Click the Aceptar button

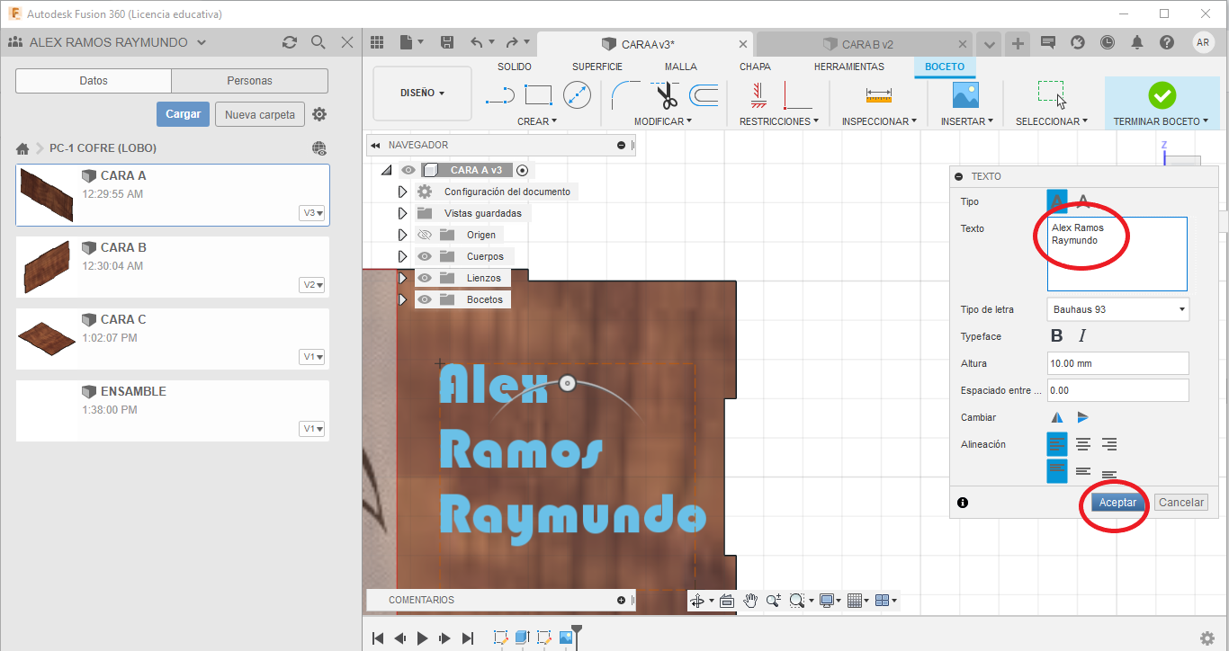[1117, 503]
